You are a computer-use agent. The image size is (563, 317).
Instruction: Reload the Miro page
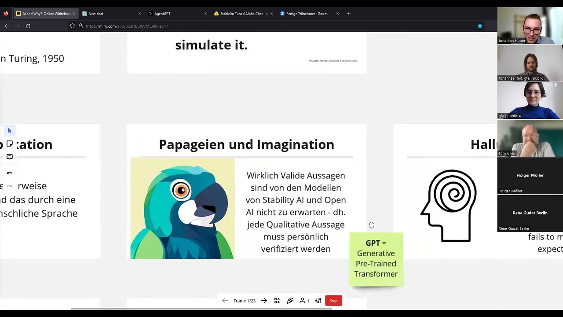pyautogui.click(x=28, y=26)
